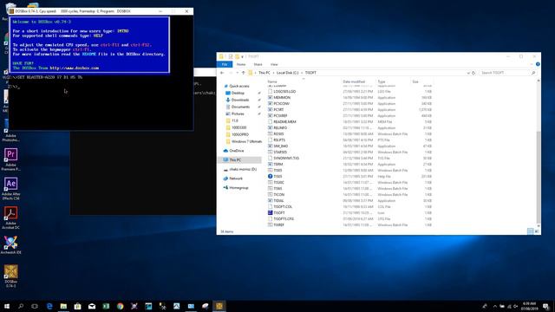Open Explorer Help question mark icon
The width and height of the screenshot is (555, 312).
point(538,64)
